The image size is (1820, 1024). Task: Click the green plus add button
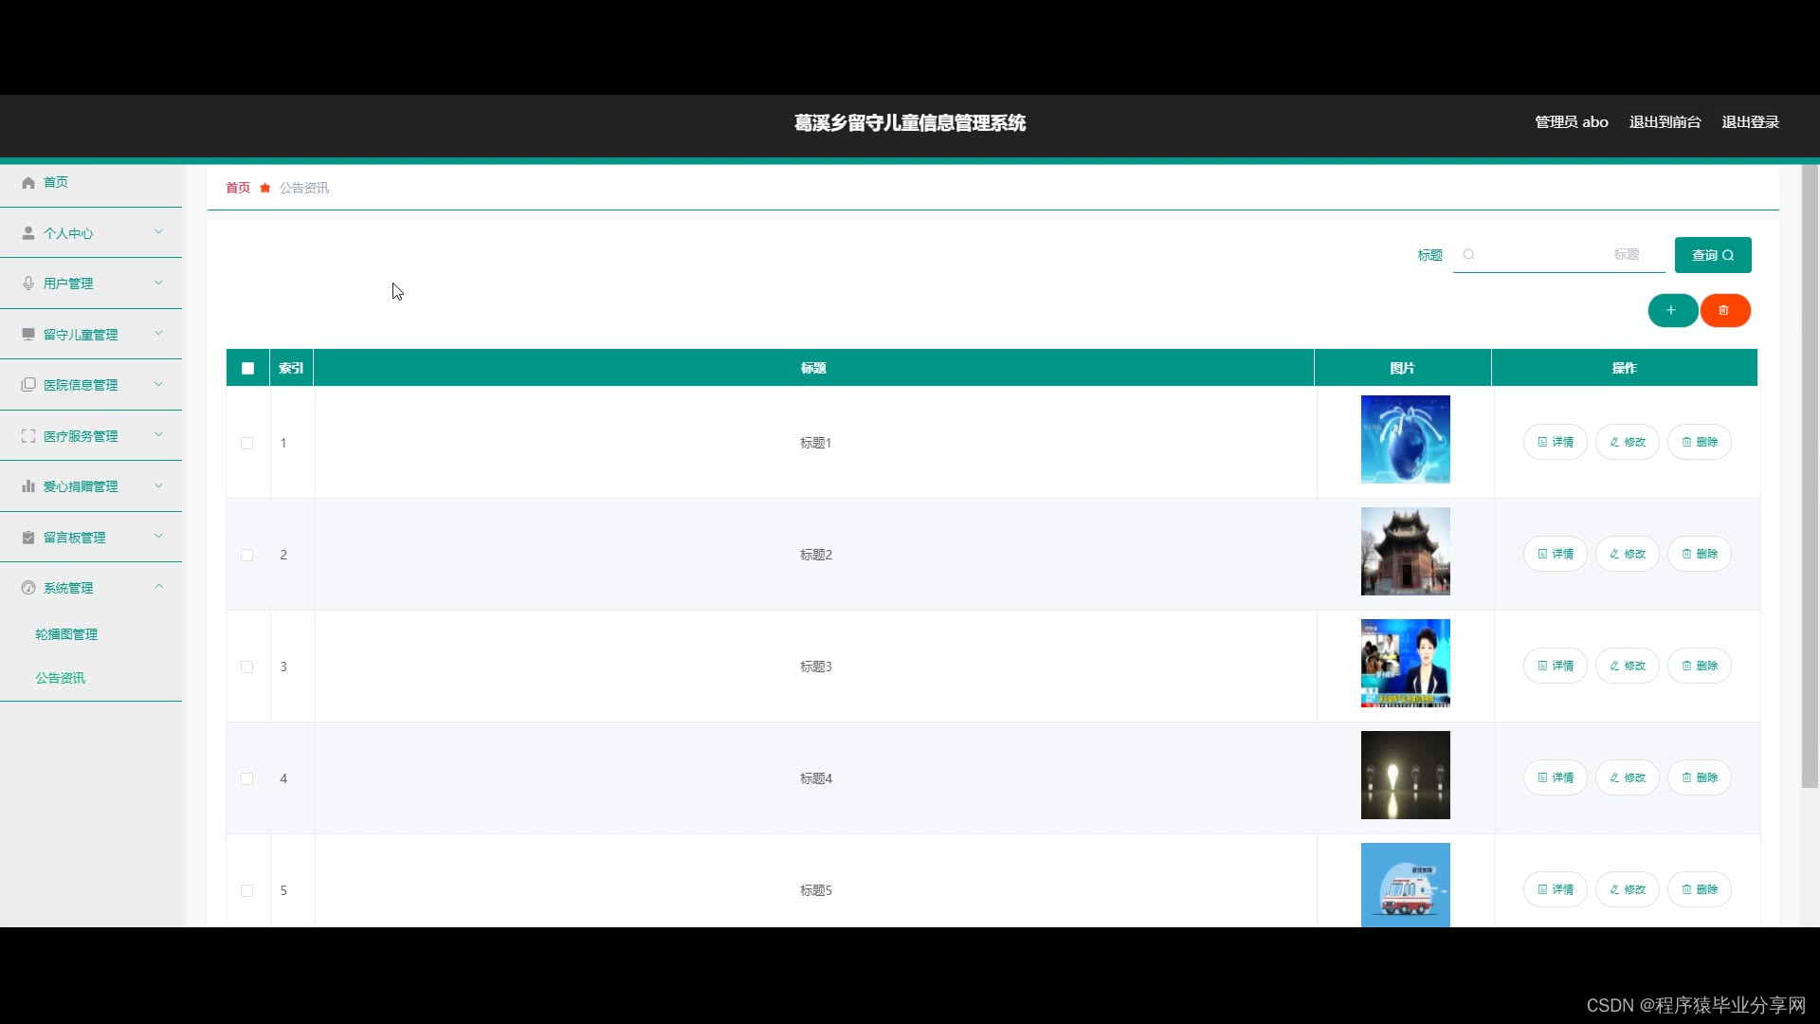pyautogui.click(x=1672, y=310)
